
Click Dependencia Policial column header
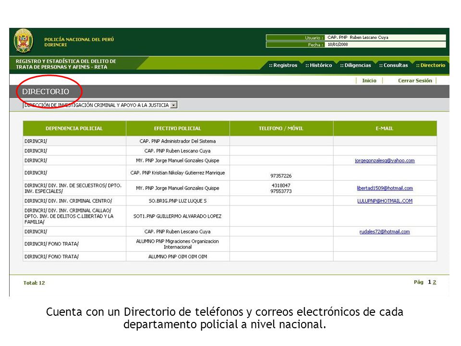point(74,129)
